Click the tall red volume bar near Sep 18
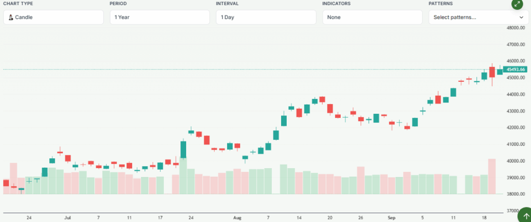 click(x=492, y=176)
